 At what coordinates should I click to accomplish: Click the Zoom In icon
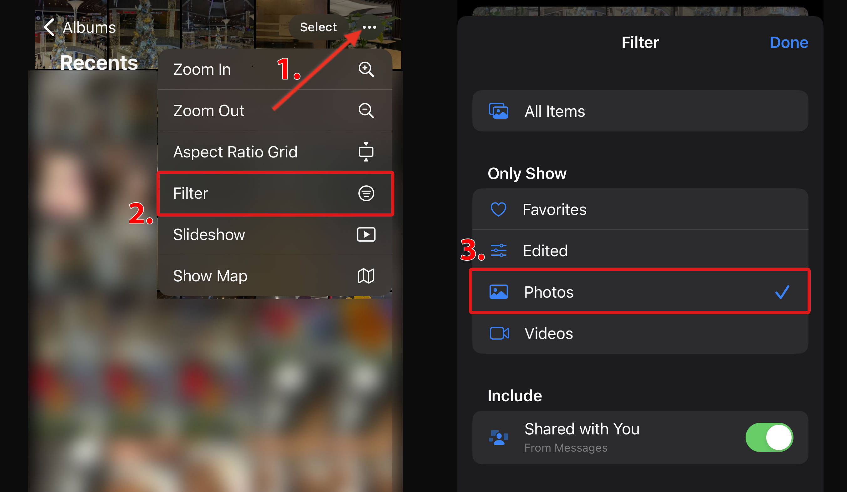click(366, 69)
